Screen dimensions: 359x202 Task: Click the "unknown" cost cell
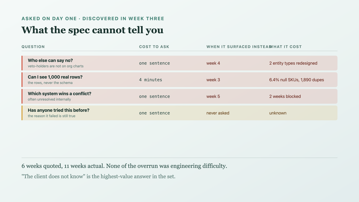pyautogui.click(x=278, y=113)
